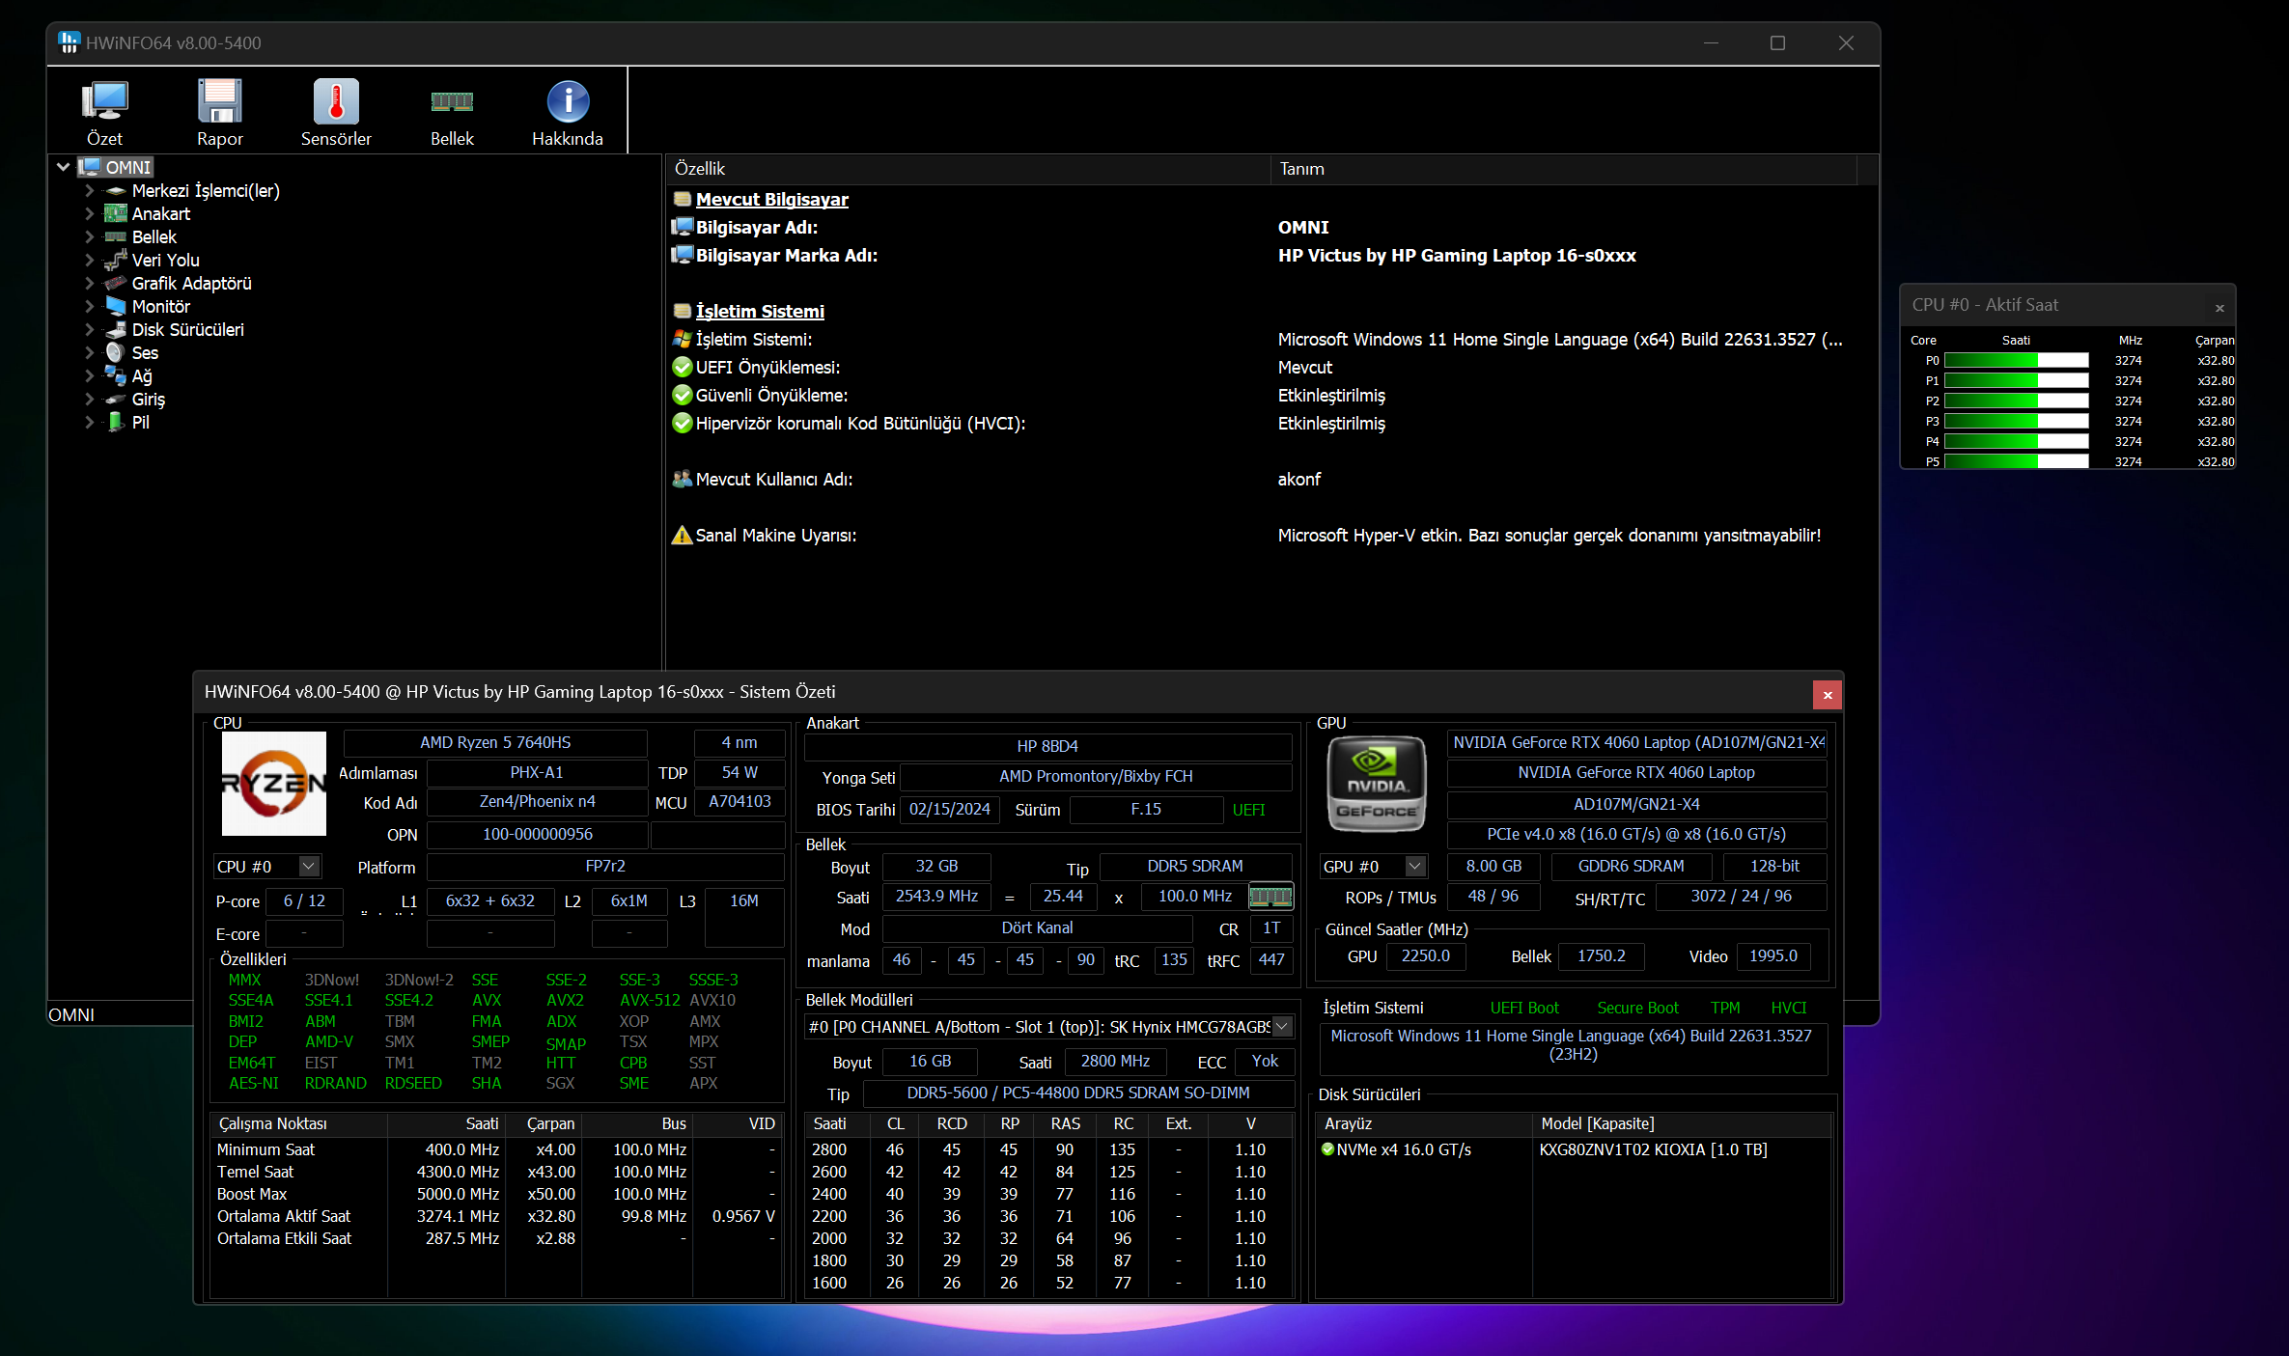Select Veri Yolu in the tree
Viewport: 2289px width, 1356px height.
pyautogui.click(x=165, y=260)
